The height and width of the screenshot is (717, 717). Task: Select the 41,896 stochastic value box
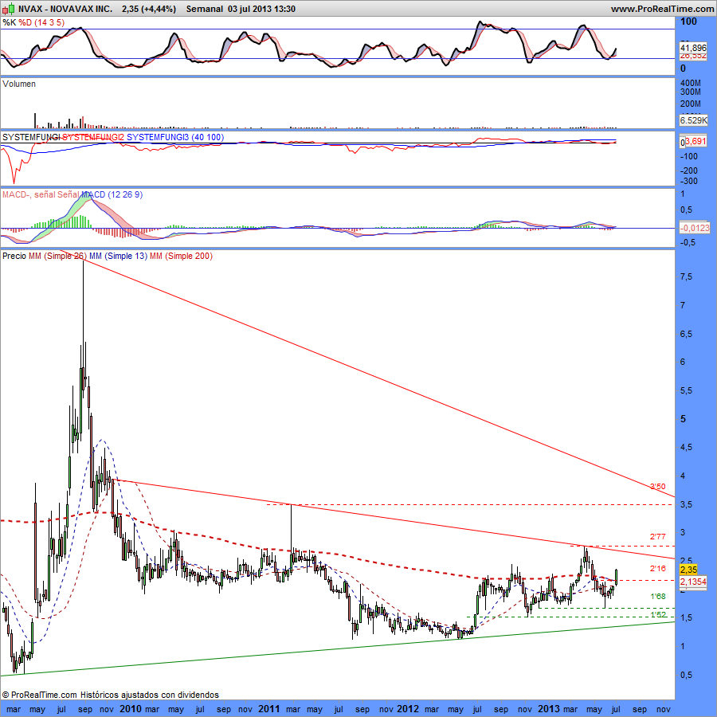[x=693, y=48]
